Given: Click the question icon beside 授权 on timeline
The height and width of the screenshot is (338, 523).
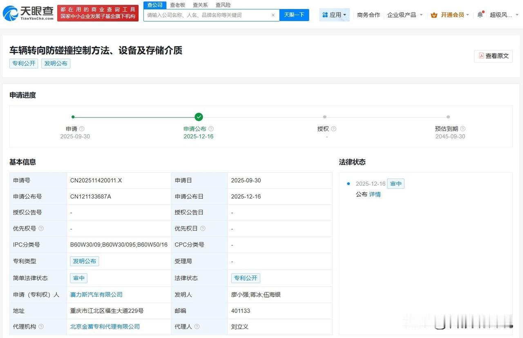Looking at the screenshot, I should pos(333,128).
